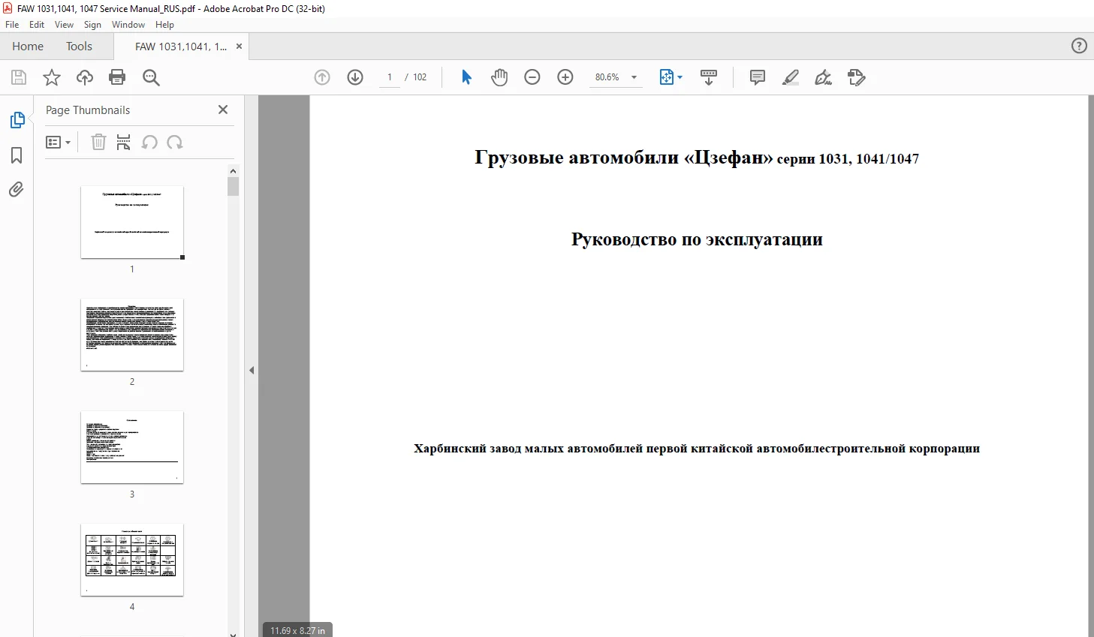
Task: Activate the Hand pan tool
Action: (499, 77)
